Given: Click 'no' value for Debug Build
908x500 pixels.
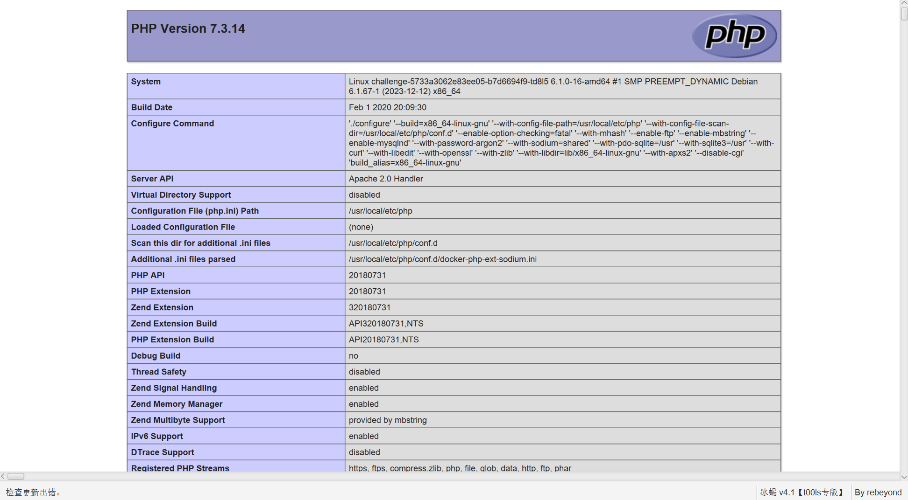Looking at the screenshot, I should click(x=354, y=356).
